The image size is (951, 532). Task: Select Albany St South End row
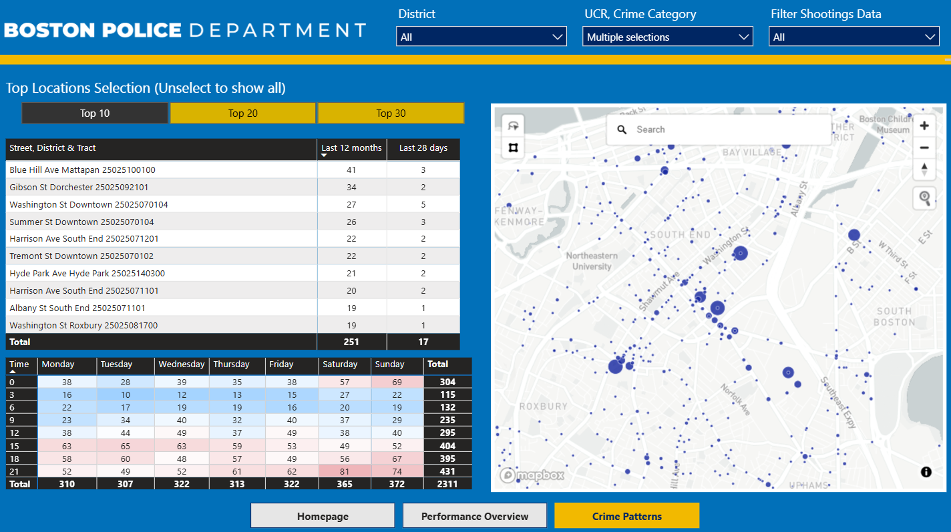click(x=233, y=308)
